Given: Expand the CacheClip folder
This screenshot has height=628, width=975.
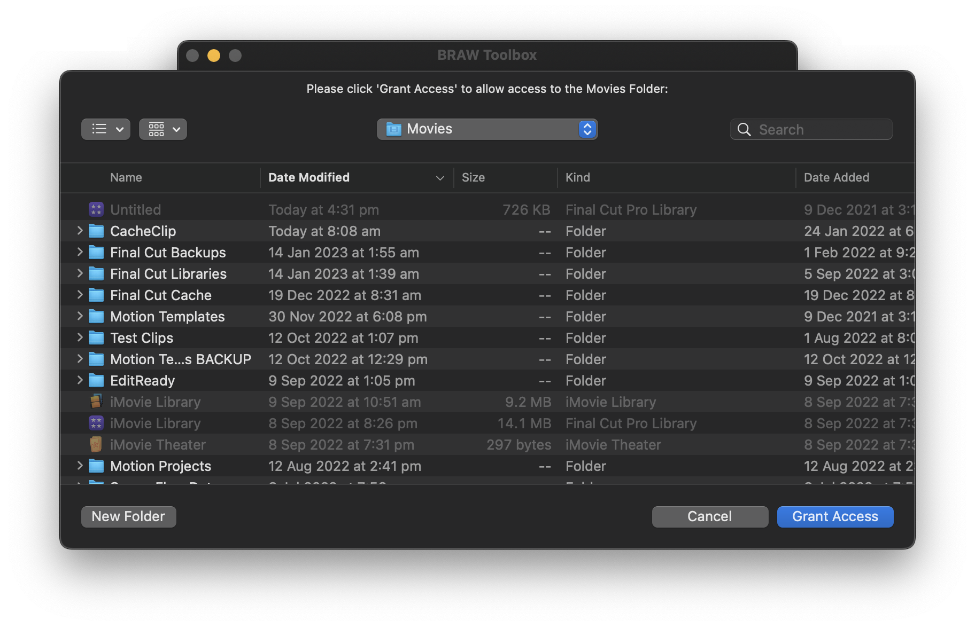Looking at the screenshot, I should click(80, 231).
